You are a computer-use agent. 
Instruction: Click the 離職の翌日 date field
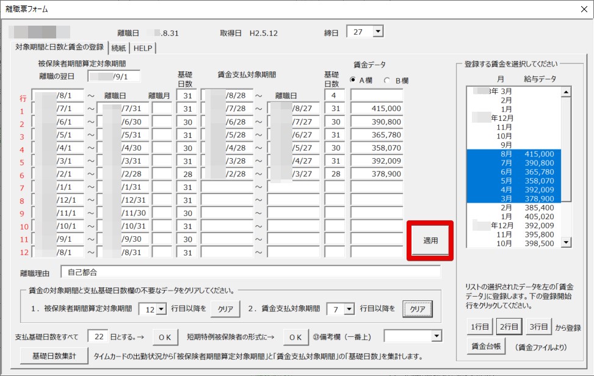(114, 76)
